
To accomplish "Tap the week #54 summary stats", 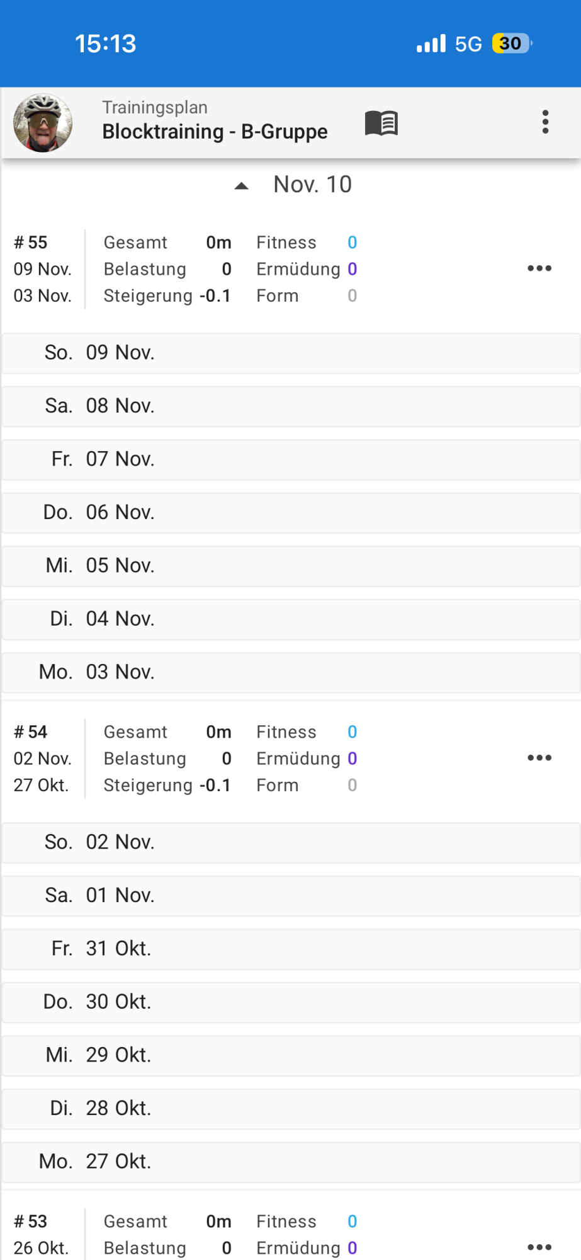I will [230, 759].
